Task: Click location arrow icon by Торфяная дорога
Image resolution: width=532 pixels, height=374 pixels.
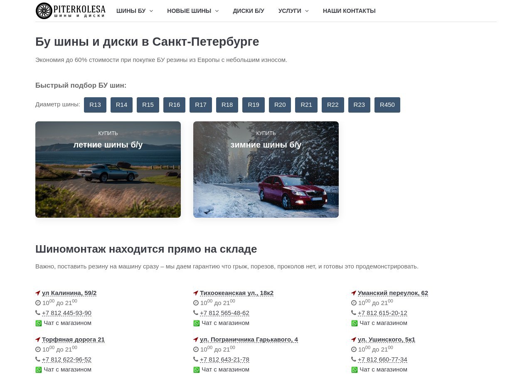Action: coord(38,340)
